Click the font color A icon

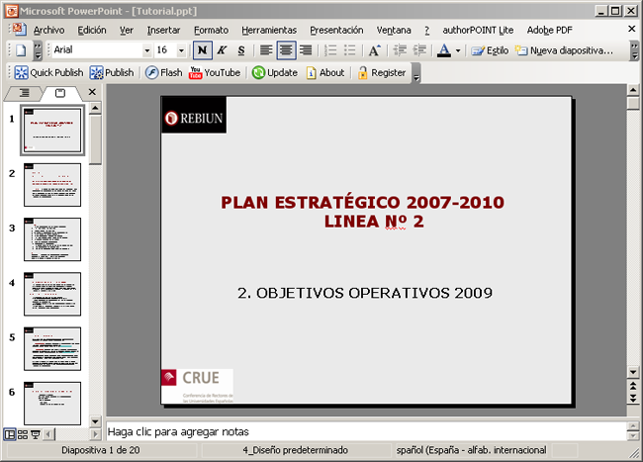[x=444, y=50]
